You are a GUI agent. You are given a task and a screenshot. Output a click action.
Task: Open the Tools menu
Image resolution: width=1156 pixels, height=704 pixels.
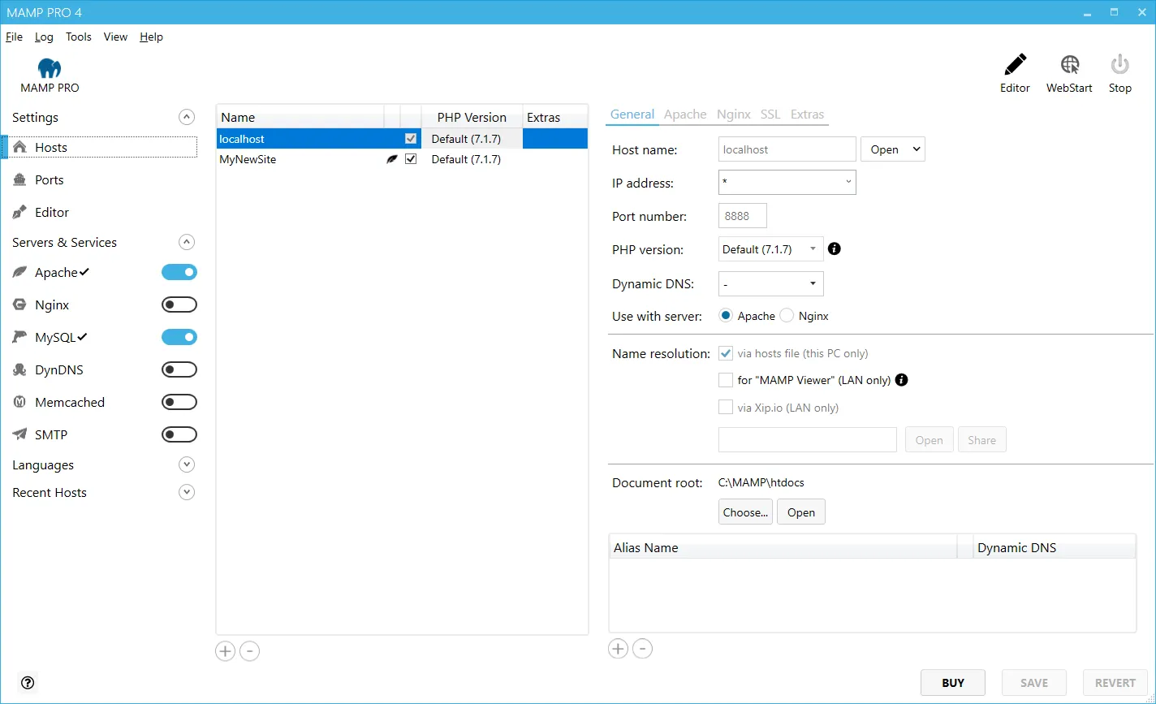coord(79,37)
